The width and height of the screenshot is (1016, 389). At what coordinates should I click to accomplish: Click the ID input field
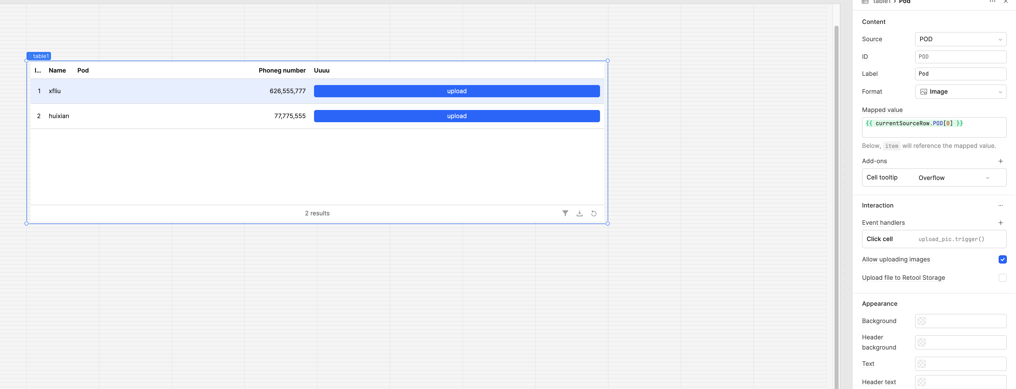[960, 57]
